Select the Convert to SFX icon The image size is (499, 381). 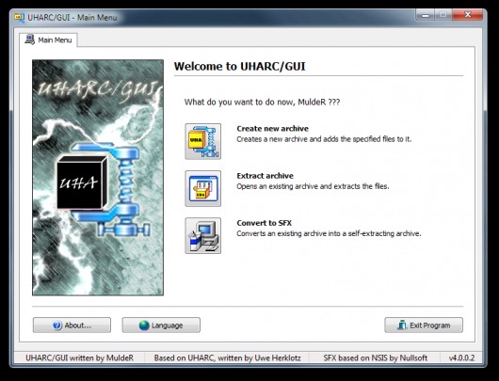(203, 236)
